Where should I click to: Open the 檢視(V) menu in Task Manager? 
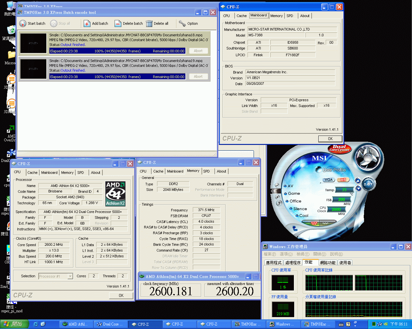click(303, 254)
